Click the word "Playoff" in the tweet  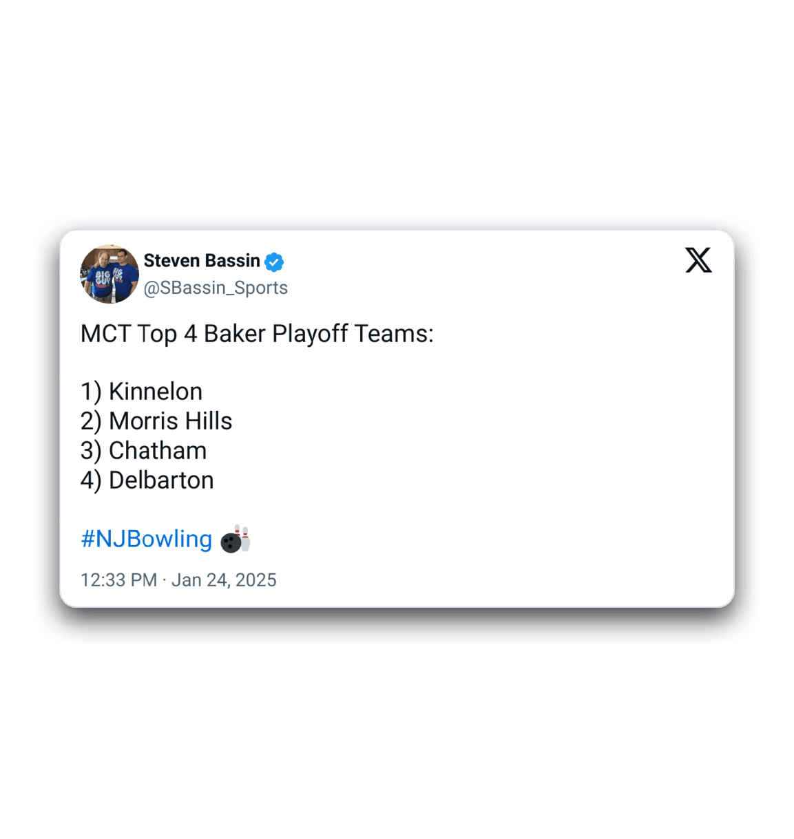click(x=310, y=334)
